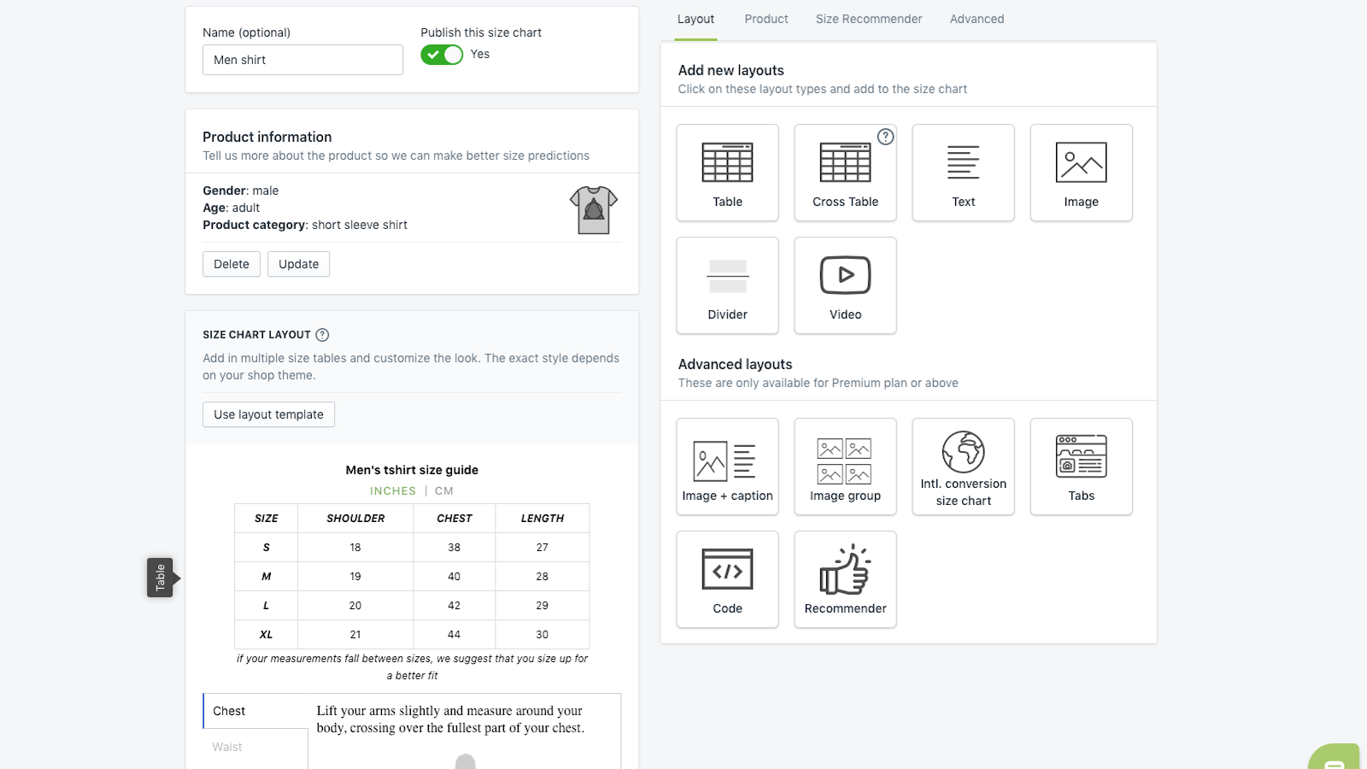This screenshot has width=1367, height=769.
Task: Add a Cross Table layout
Action: (845, 173)
